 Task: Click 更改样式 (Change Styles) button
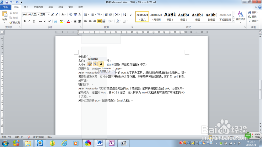coord(241,17)
